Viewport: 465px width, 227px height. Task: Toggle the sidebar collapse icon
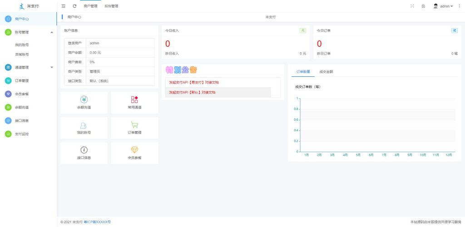pos(63,6)
